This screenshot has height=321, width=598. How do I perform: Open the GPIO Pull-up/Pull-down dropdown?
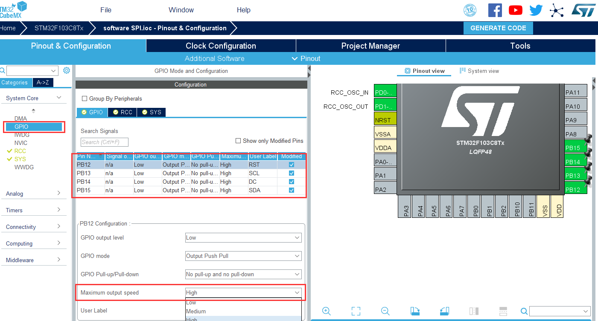click(243, 274)
